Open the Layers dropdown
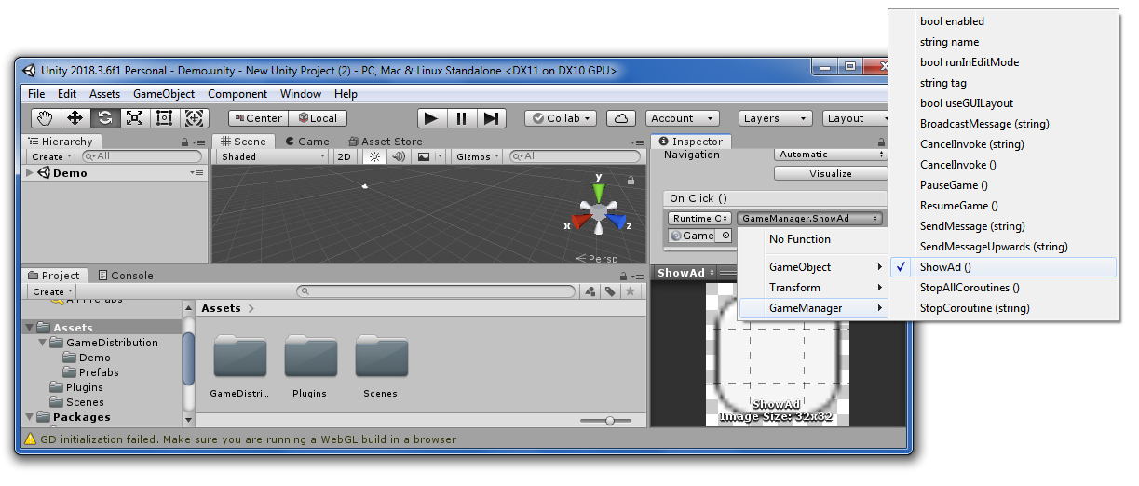Screen dimensions: 1139x486 coord(776,118)
